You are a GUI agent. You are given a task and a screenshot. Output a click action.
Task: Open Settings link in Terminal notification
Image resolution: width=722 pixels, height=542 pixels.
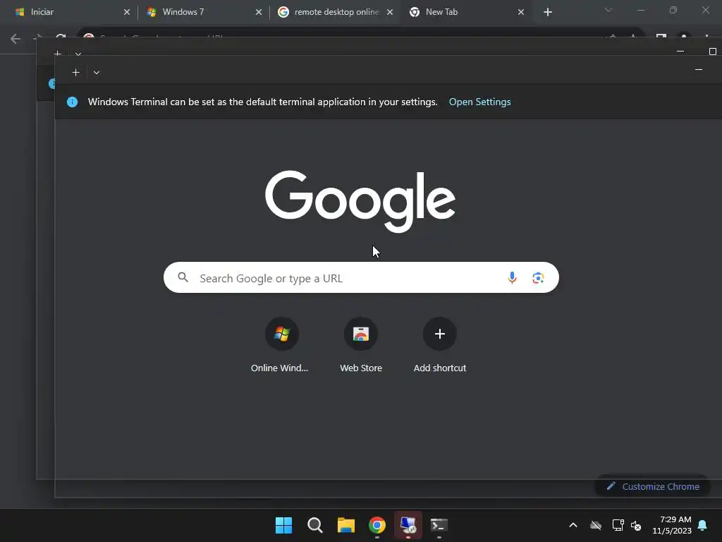479,102
